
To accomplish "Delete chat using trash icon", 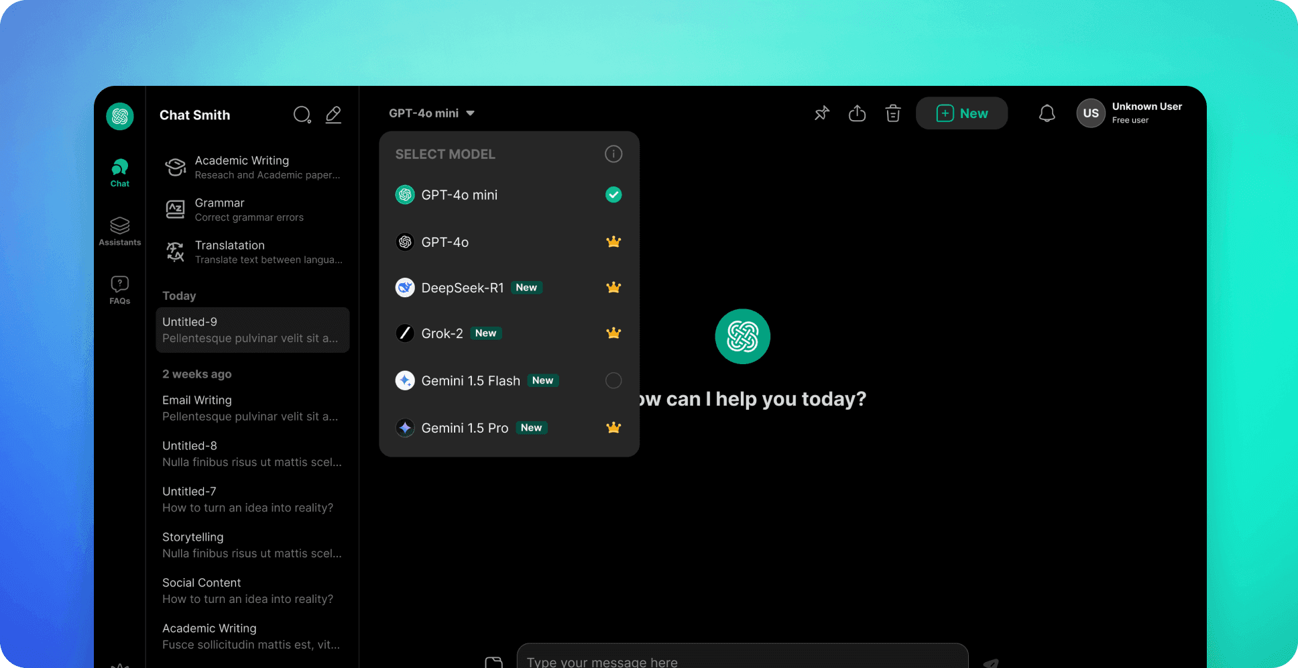I will pos(893,113).
